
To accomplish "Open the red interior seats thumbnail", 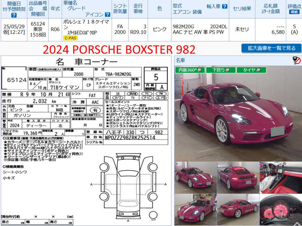I will (281, 177).
